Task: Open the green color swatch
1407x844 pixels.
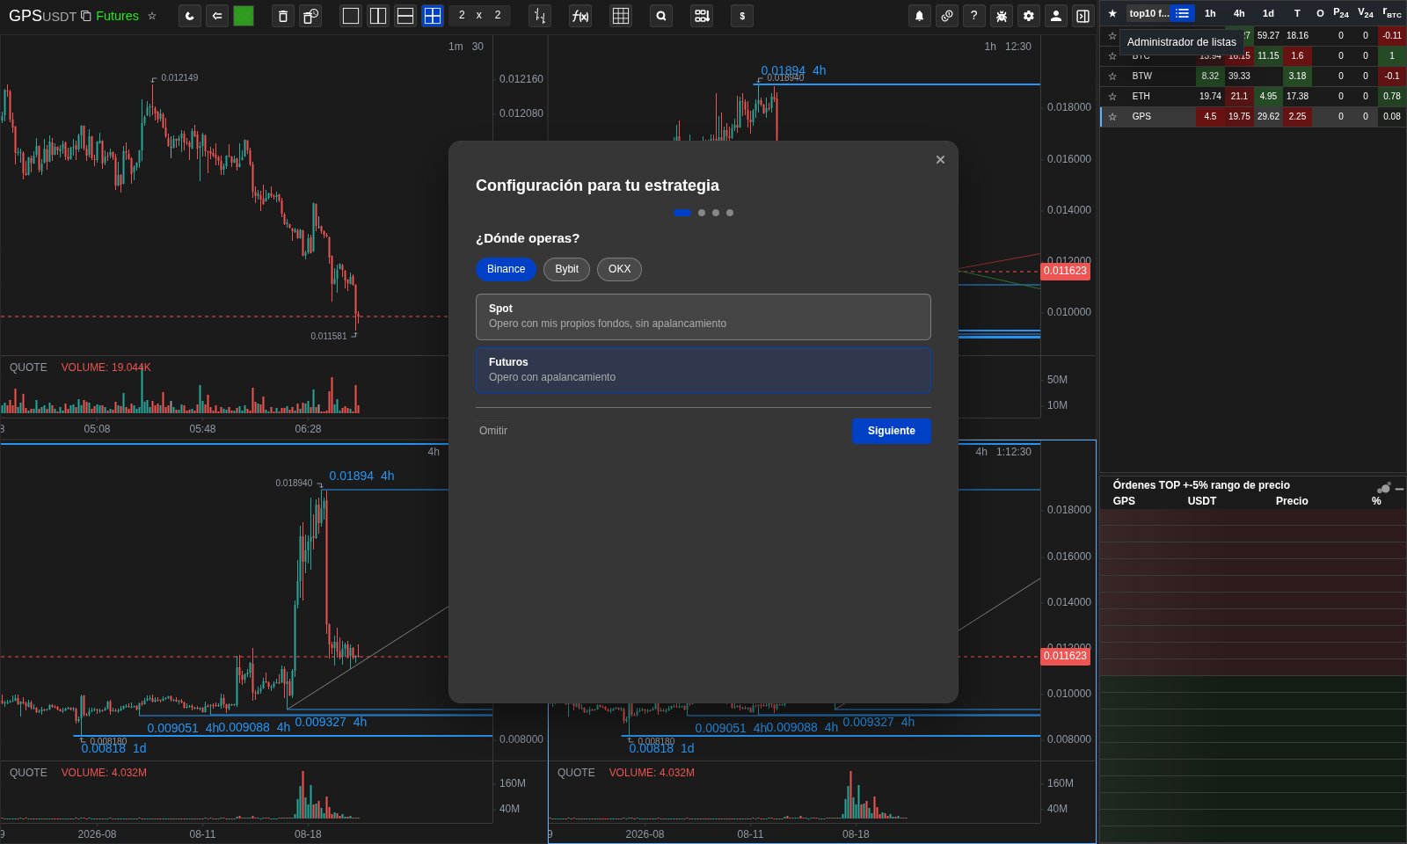Action: 244,16
